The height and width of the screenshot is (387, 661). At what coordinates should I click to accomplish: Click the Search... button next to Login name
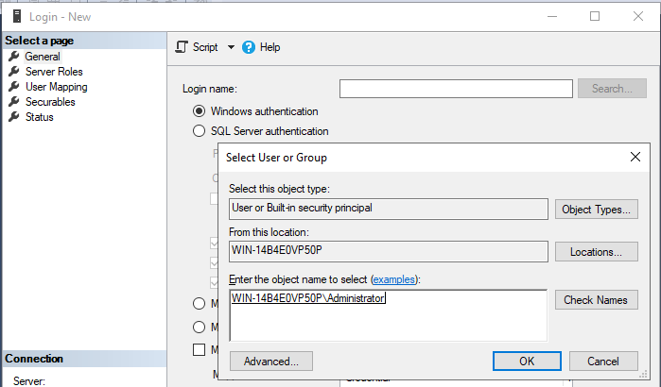[x=612, y=89]
